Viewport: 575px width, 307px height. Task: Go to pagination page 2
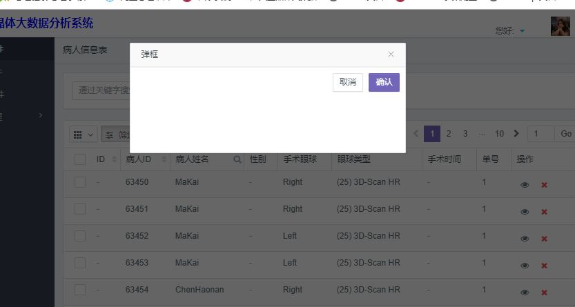point(449,134)
